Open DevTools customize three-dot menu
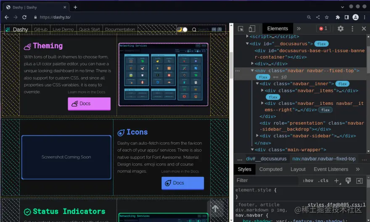The width and height of the screenshot is (370, 222). tap(352, 29)
